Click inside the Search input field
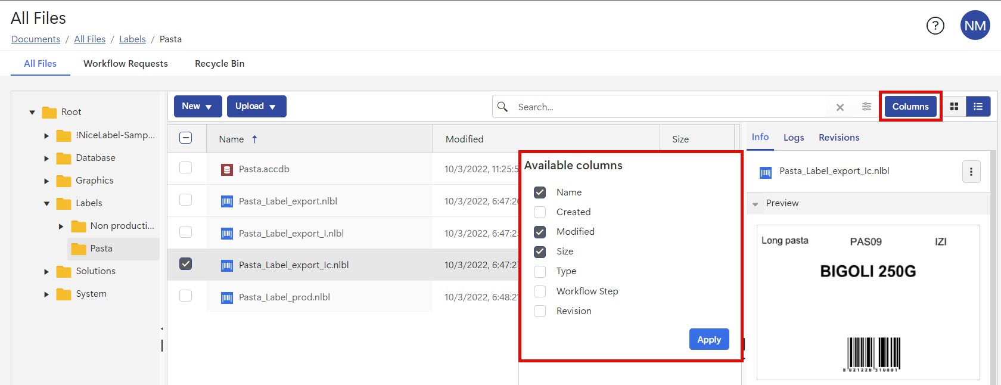 (x=667, y=107)
